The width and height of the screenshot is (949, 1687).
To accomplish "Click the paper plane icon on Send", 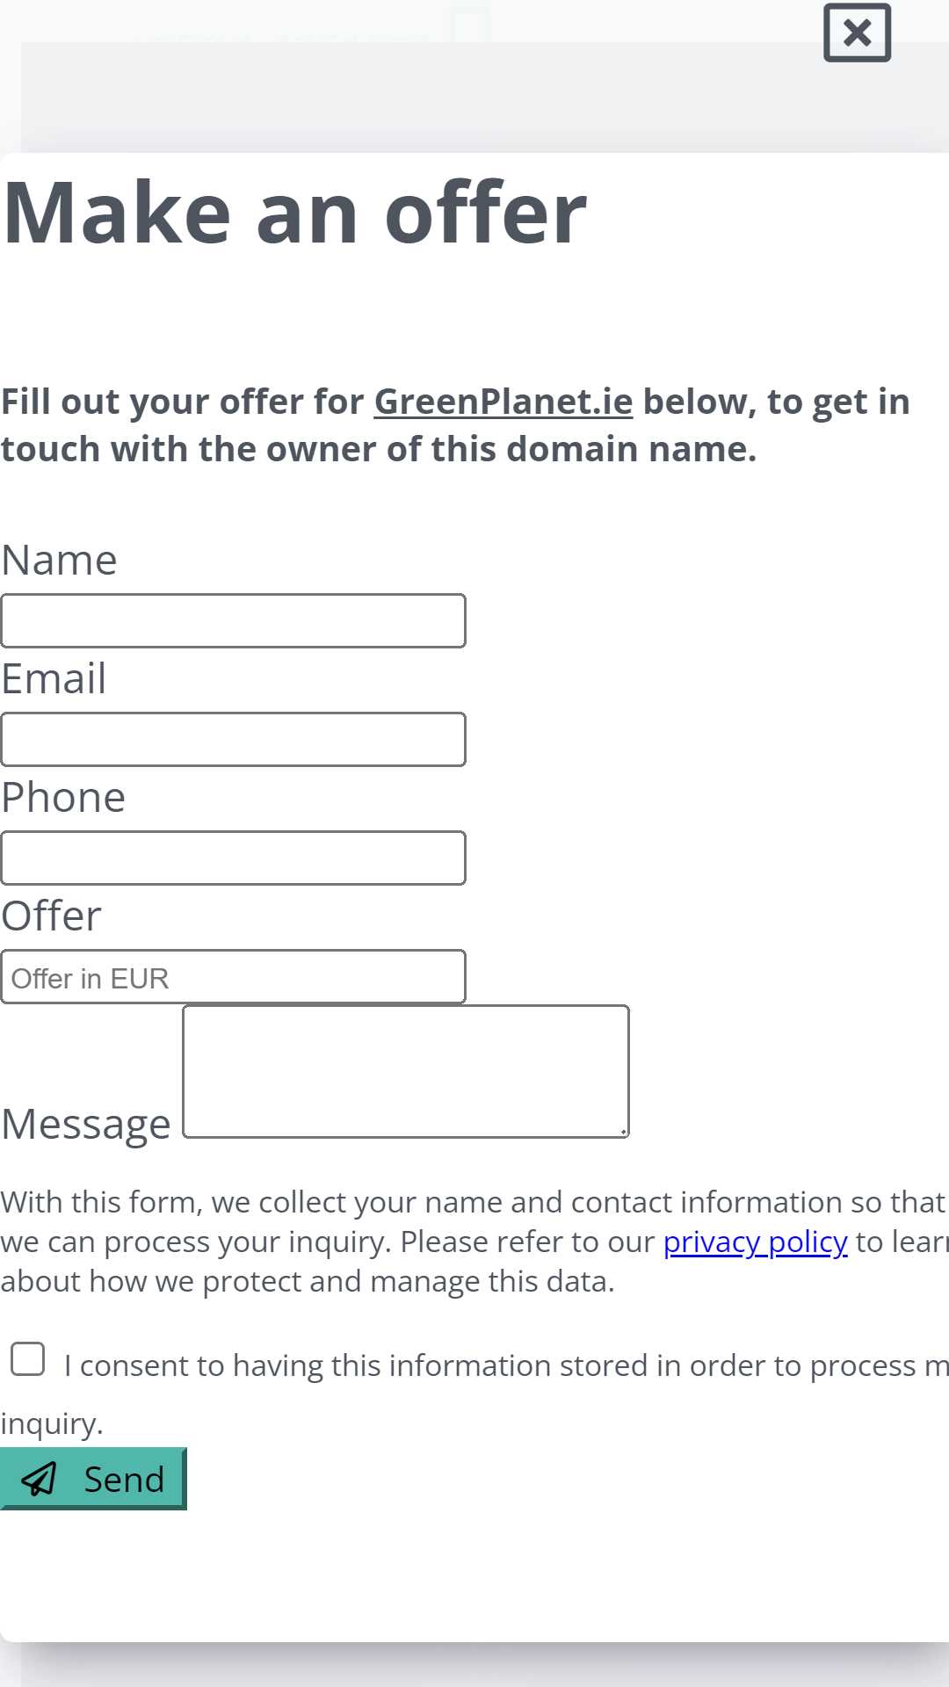I will point(39,1479).
